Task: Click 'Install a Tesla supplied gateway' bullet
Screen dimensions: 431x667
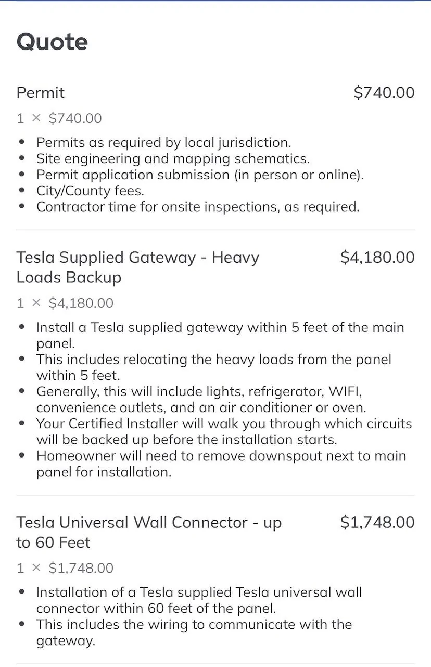Action: click(x=220, y=336)
